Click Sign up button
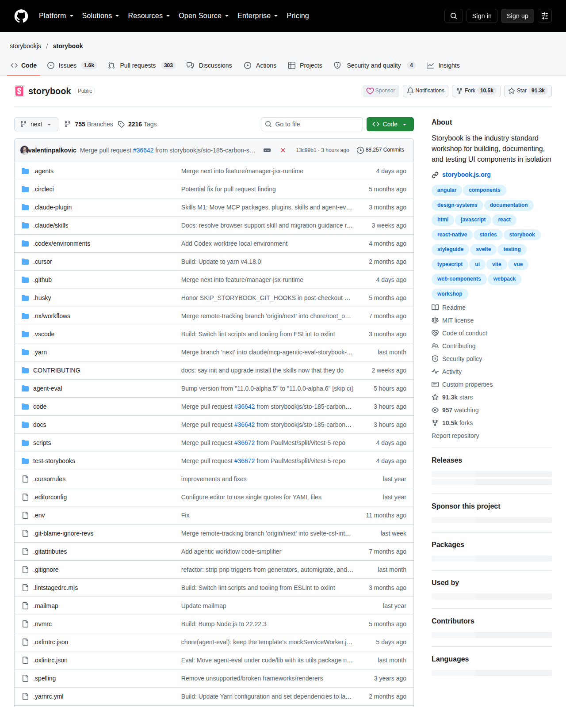 pyautogui.click(x=517, y=16)
